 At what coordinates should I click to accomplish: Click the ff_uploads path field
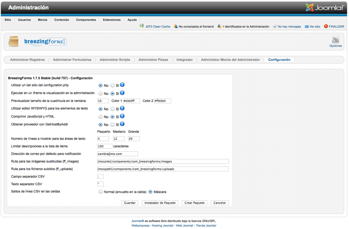click(x=163, y=169)
